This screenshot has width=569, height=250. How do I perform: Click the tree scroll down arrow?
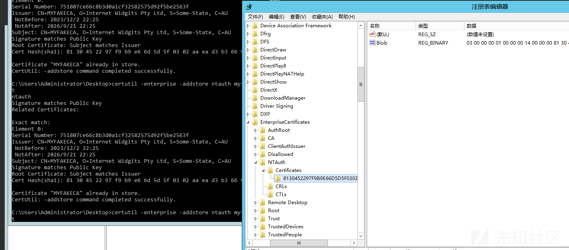coord(361,236)
